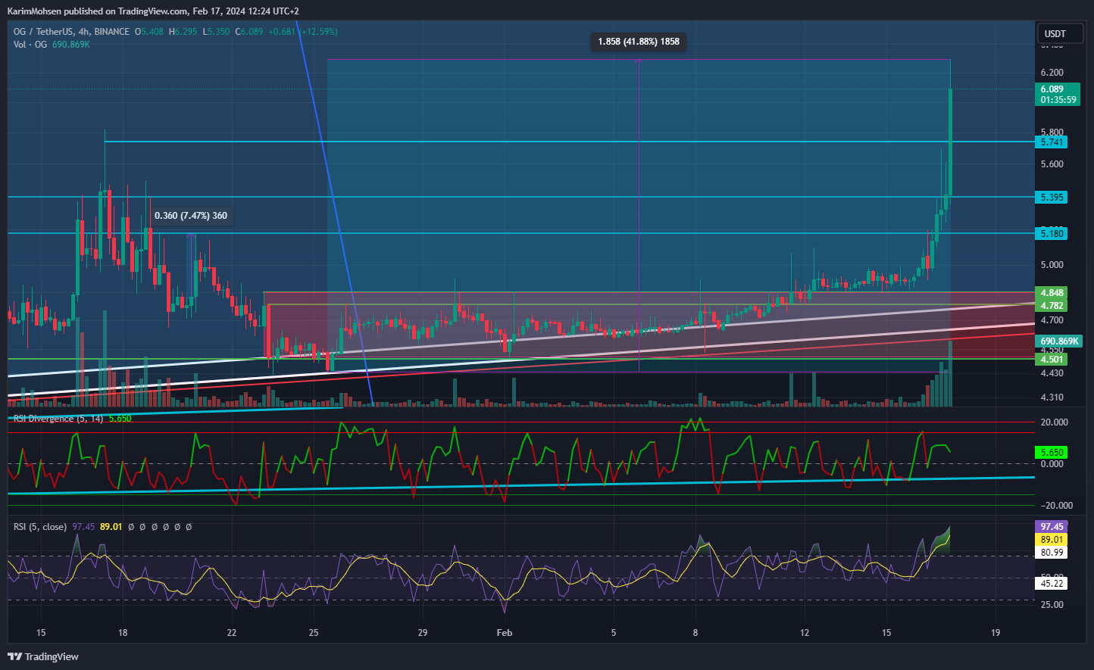Click the TradingView logo
Image resolution: width=1094 pixels, height=670 pixels.
point(43,656)
